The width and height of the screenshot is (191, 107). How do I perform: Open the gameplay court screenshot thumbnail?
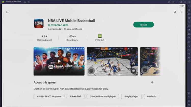[x=112, y=61]
